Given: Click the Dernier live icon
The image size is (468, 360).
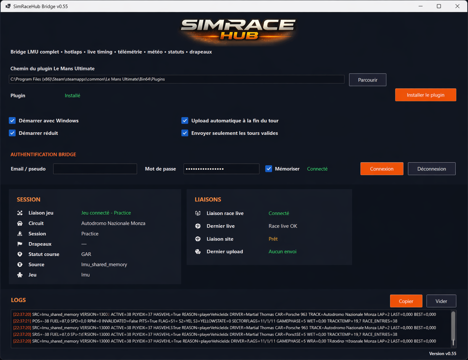Looking at the screenshot, I should click(198, 226).
